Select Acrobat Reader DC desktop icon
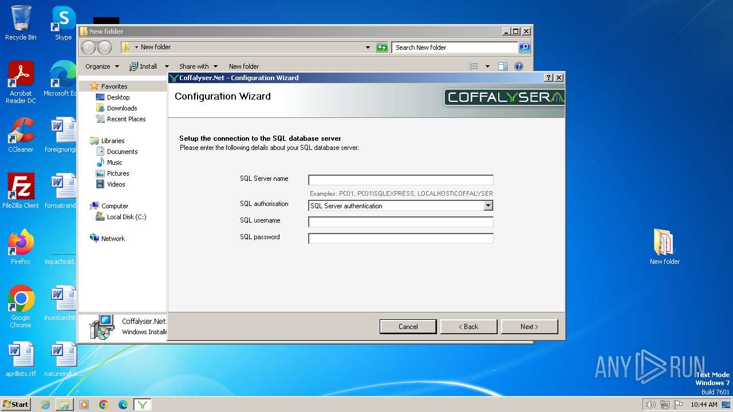The image size is (733, 412). 21,82
